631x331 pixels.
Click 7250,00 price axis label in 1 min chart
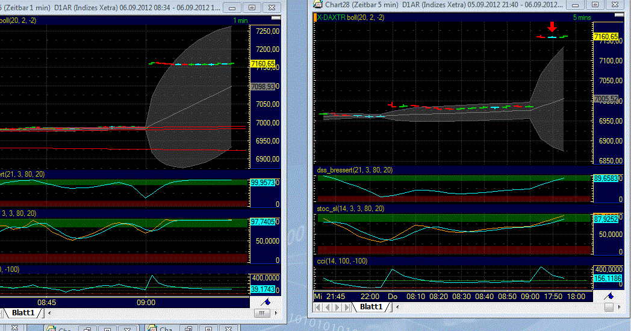pyautogui.click(x=267, y=31)
